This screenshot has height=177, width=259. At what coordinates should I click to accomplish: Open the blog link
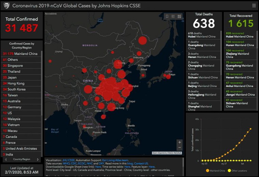pyautogui.click(x=130, y=164)
